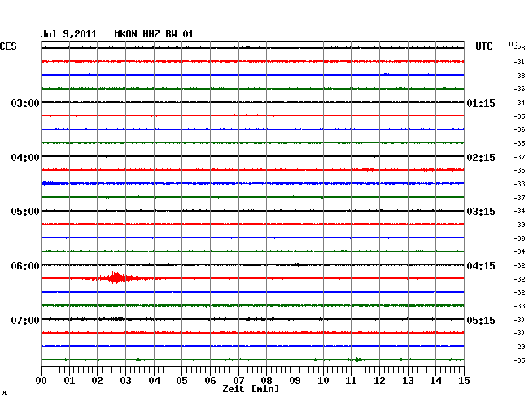This screenshot has height=402, width=529.
Task: Click the large red seismic event burst
Action: pyautogui.click(x=116, y=278)
